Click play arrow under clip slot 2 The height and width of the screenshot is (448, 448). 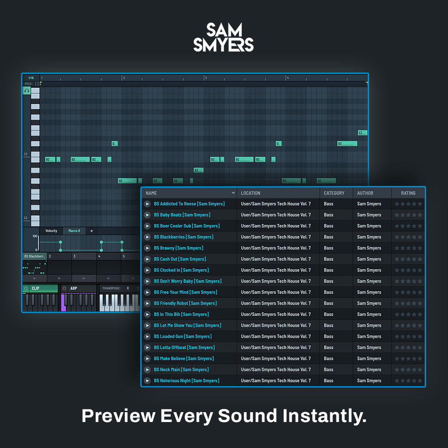coord(59,278)
